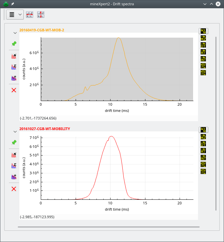Click the INT integration icon on bottom plot

tap(203, 157)
